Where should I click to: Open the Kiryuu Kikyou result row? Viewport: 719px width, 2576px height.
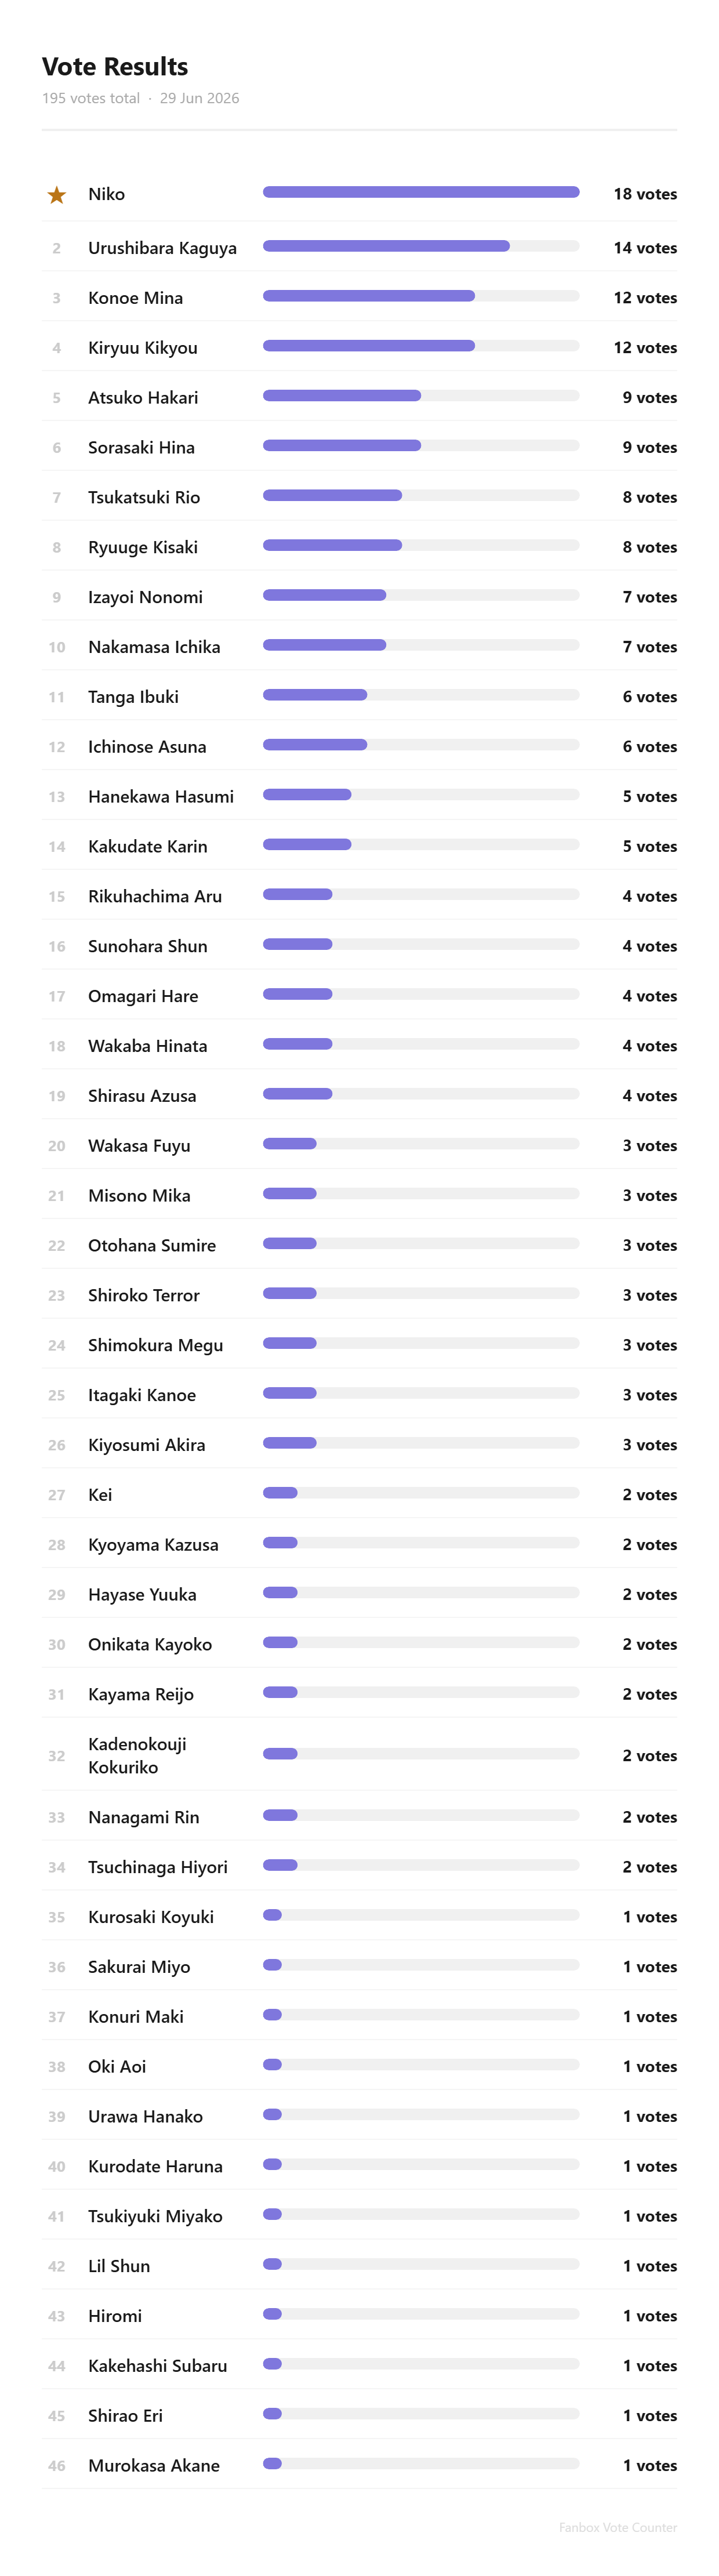(359, 347)
